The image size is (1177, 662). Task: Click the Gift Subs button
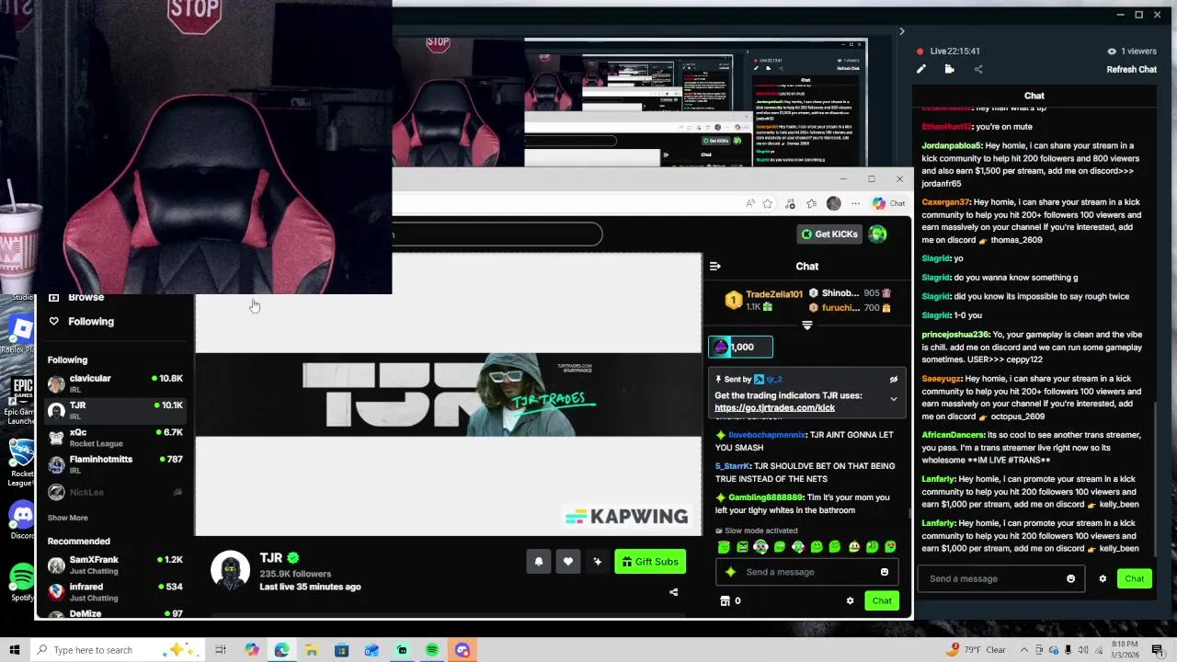[x=650, y=562]
